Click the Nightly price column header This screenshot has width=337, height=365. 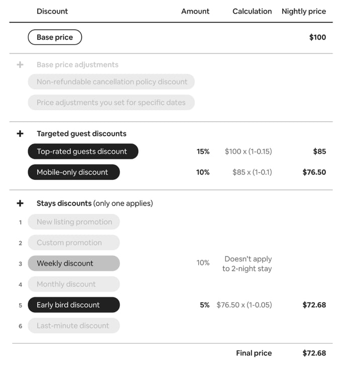[x=304, y=12]
